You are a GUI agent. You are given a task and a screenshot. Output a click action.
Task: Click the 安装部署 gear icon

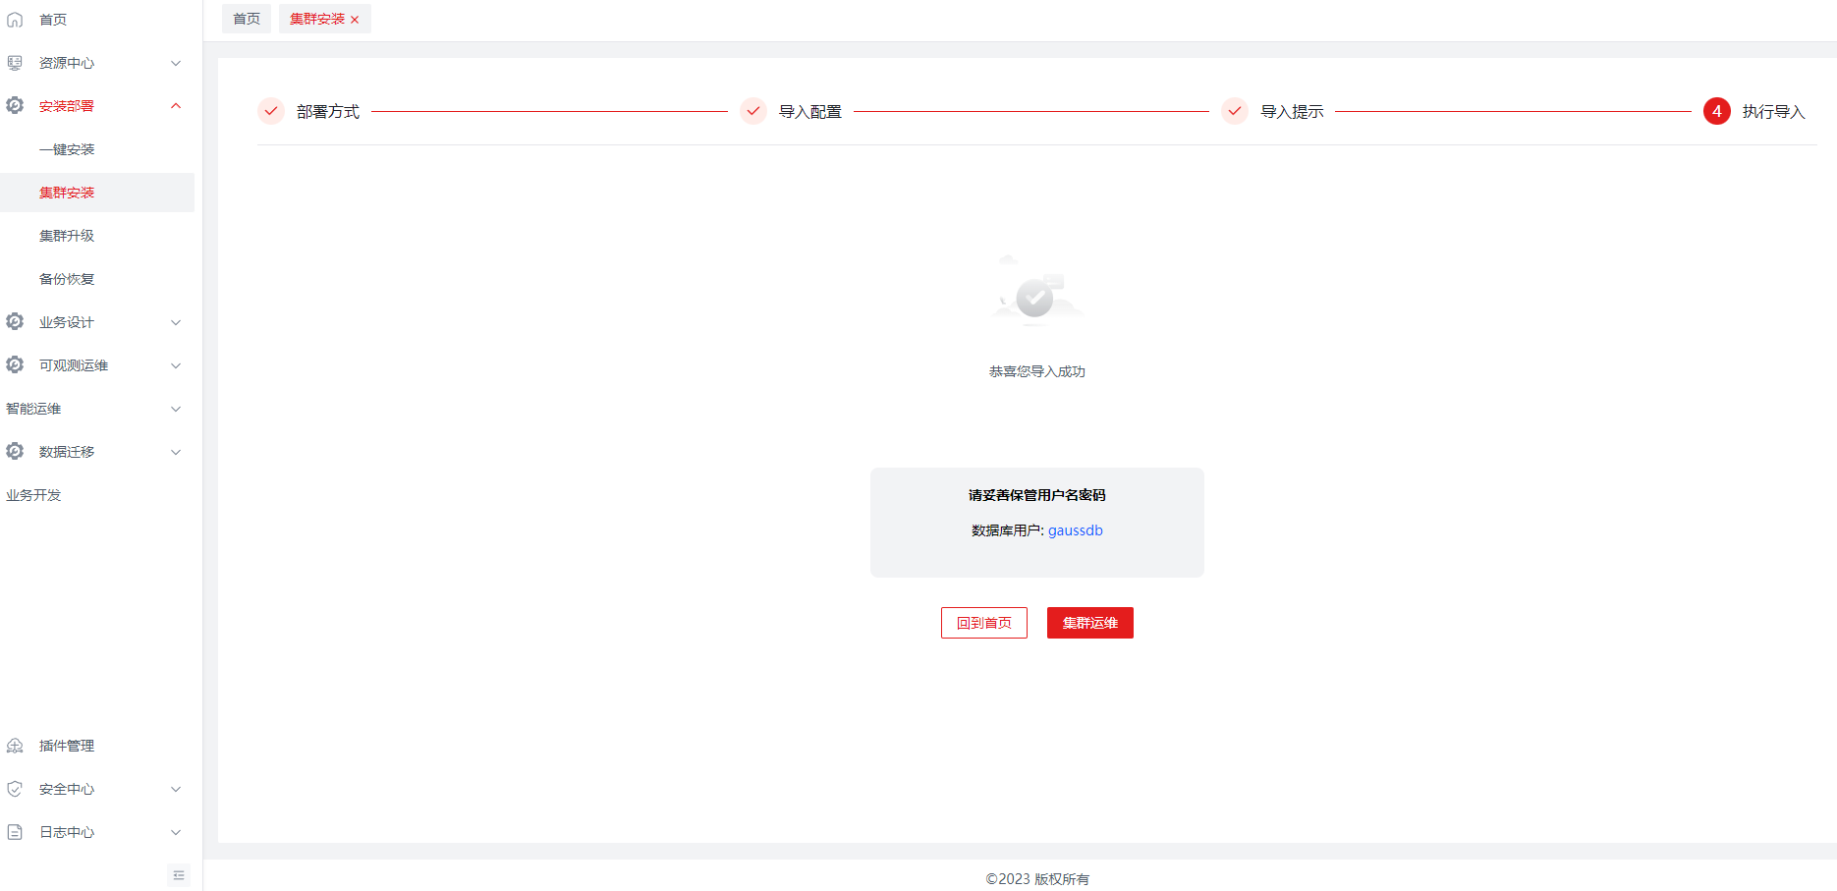(15, 105)
